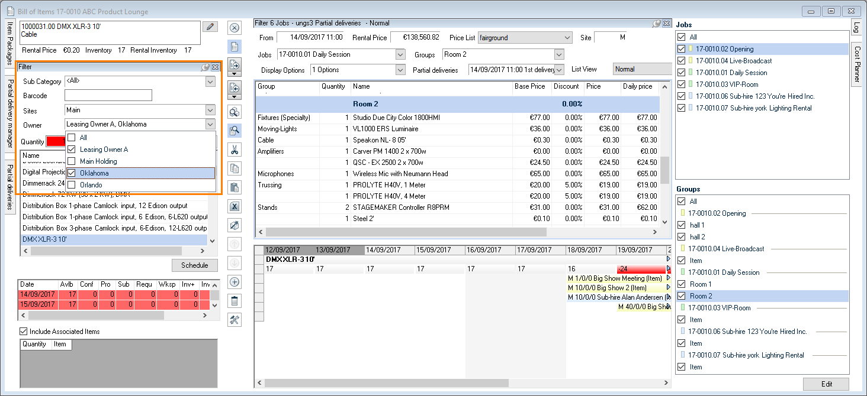867x396 pixels.
Task: Click the Edit button below Groups
Action: [826, 384]
